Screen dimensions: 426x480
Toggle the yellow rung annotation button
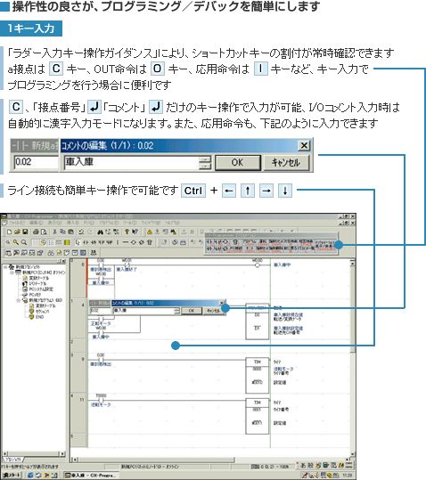pyautogui.click(x=67, y=242)
